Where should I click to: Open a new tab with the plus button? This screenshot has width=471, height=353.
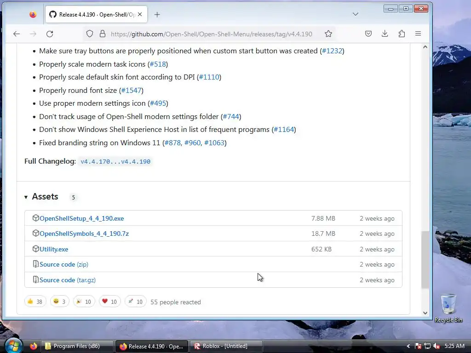[x=157, y=14]
